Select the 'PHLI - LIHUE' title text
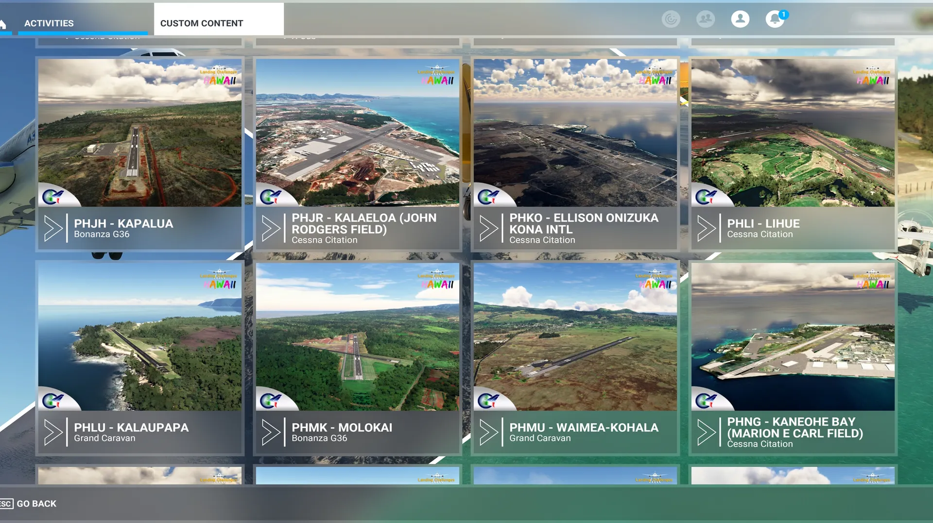Viewport: 933px width, 523px height. coord(763,223)
